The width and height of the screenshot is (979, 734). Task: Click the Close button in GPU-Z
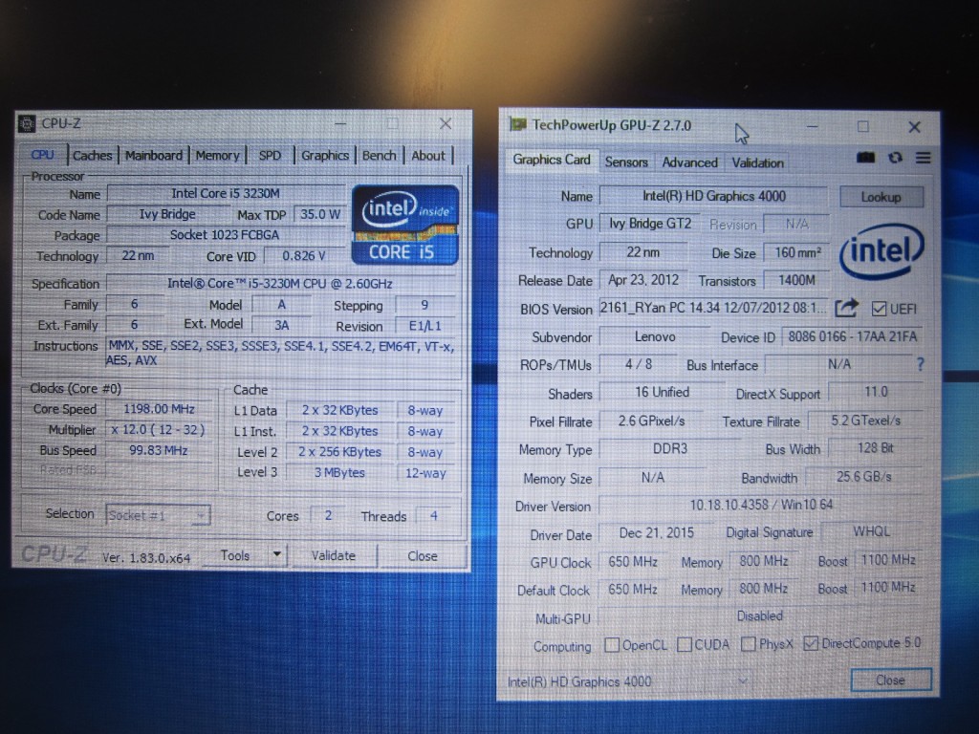[x=890, y=680]
